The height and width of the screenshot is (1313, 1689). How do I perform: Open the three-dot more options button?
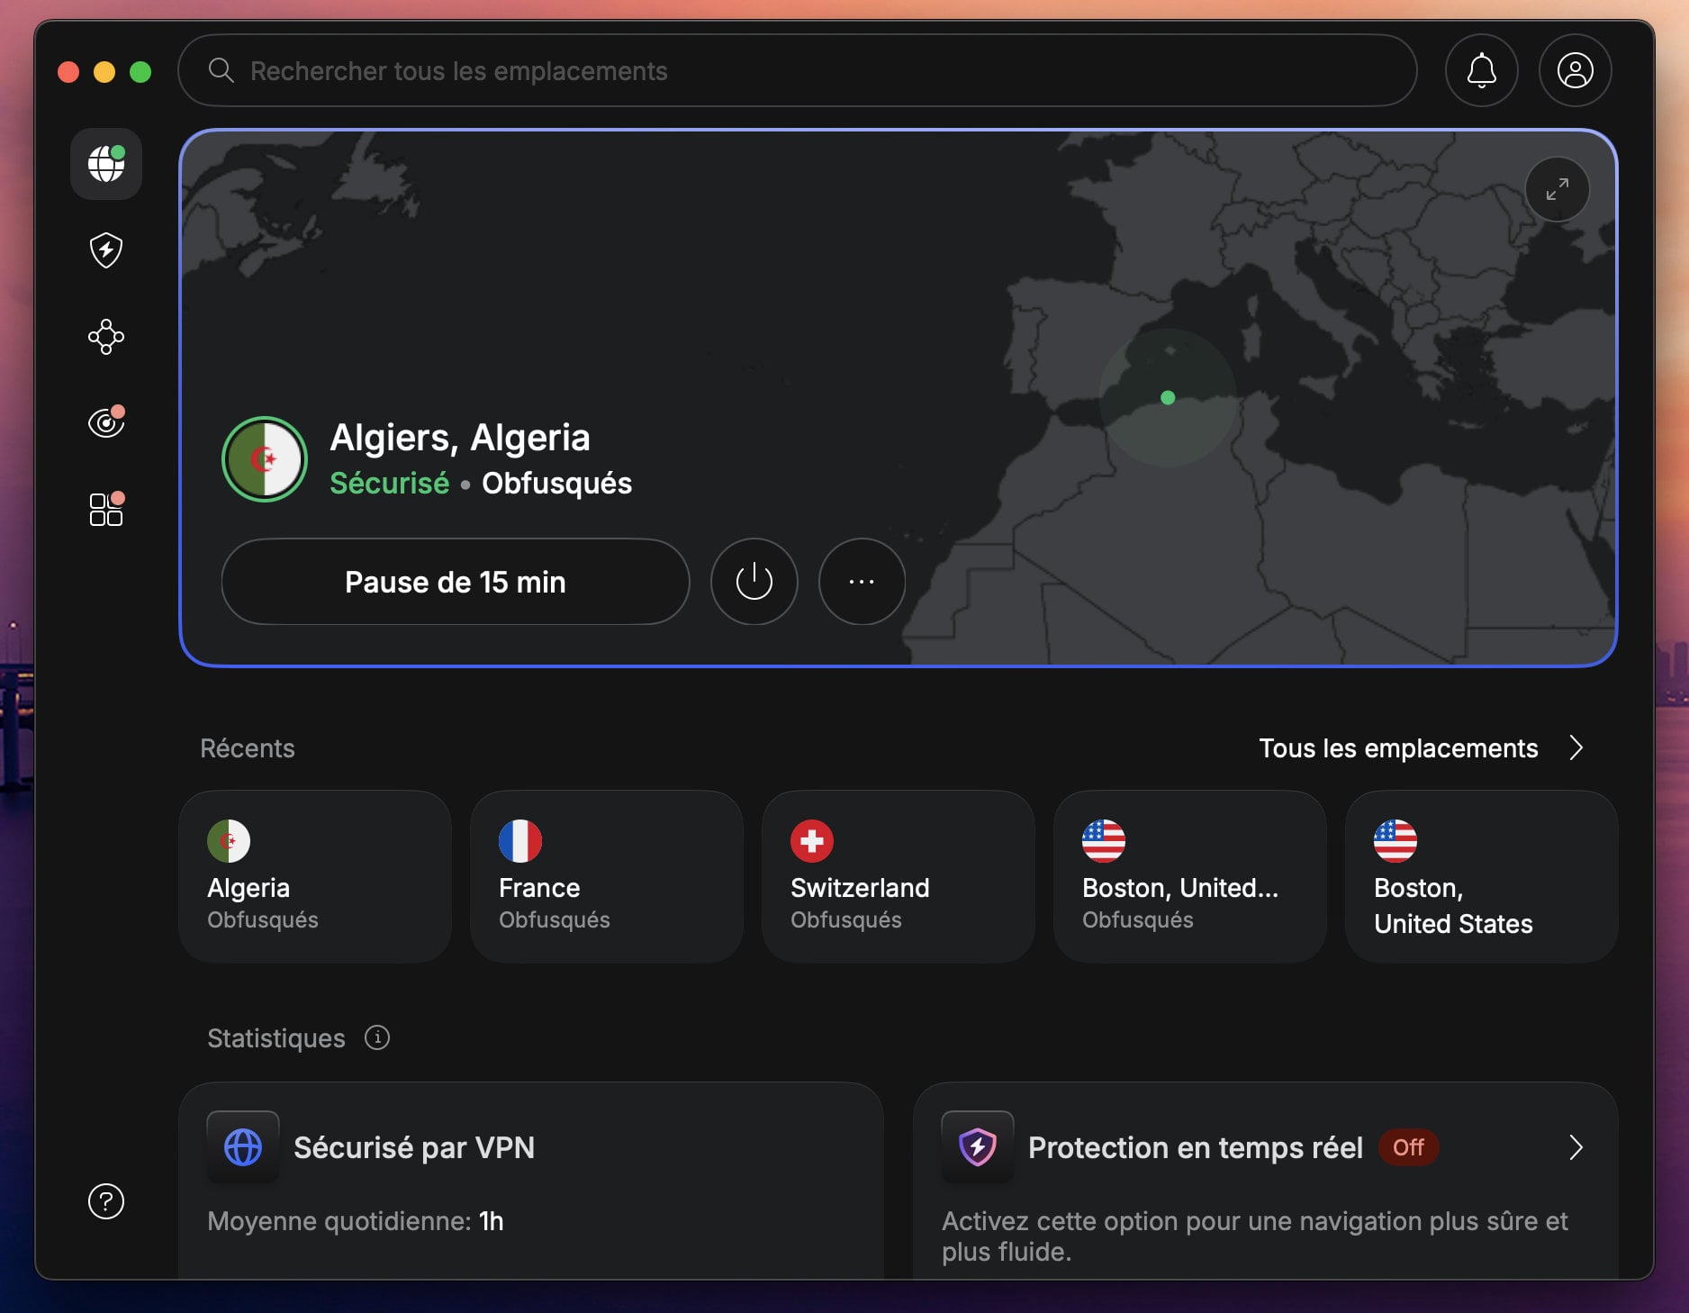(x=862, y=582)
